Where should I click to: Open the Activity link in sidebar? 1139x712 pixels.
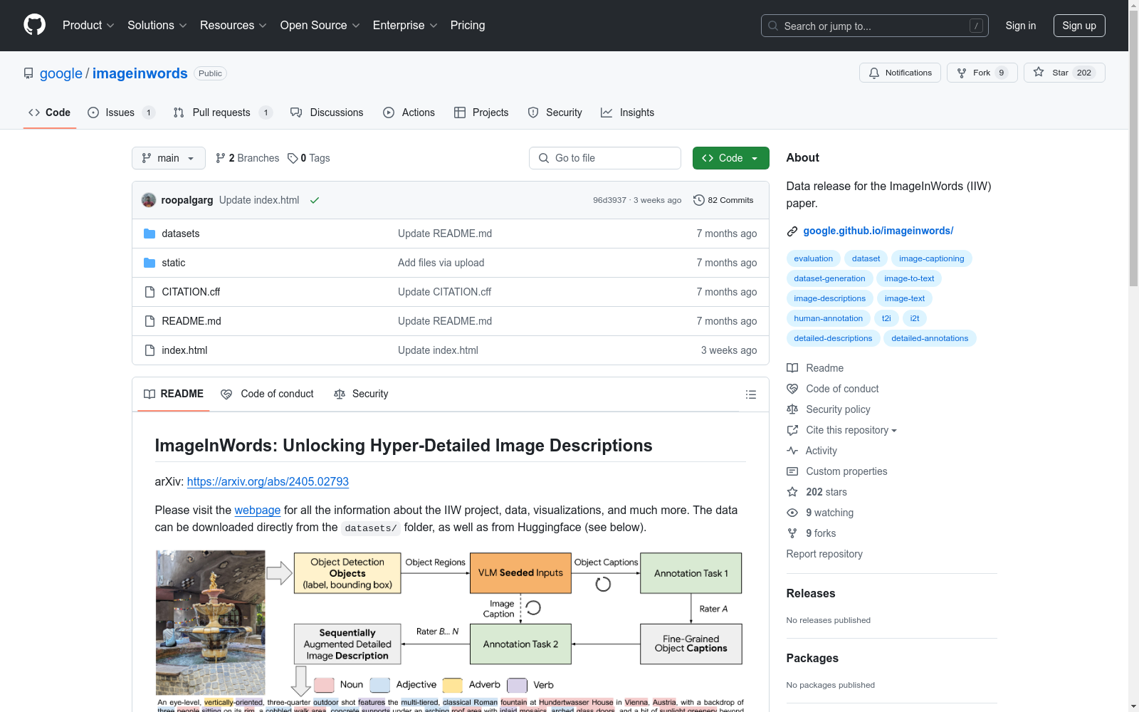812,451
